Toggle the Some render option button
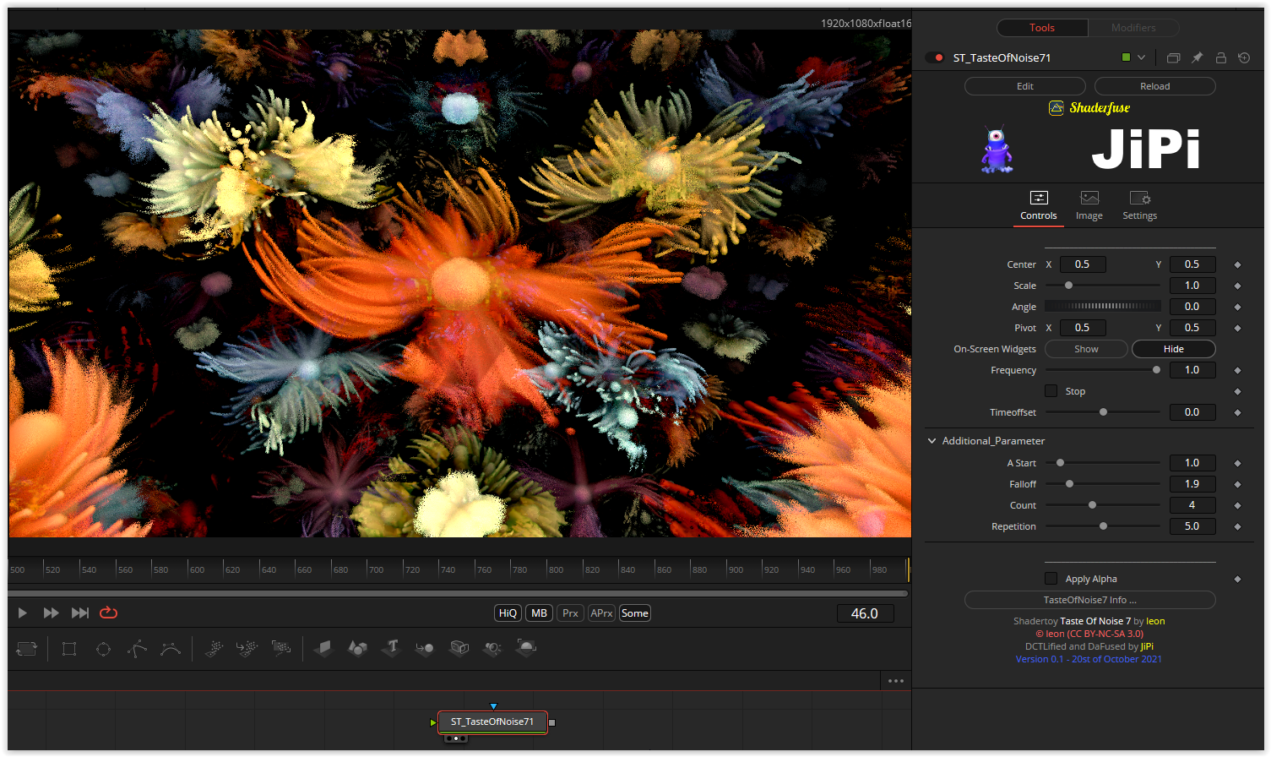Screen dimensions: 1271x757 [x=635, y=613]
